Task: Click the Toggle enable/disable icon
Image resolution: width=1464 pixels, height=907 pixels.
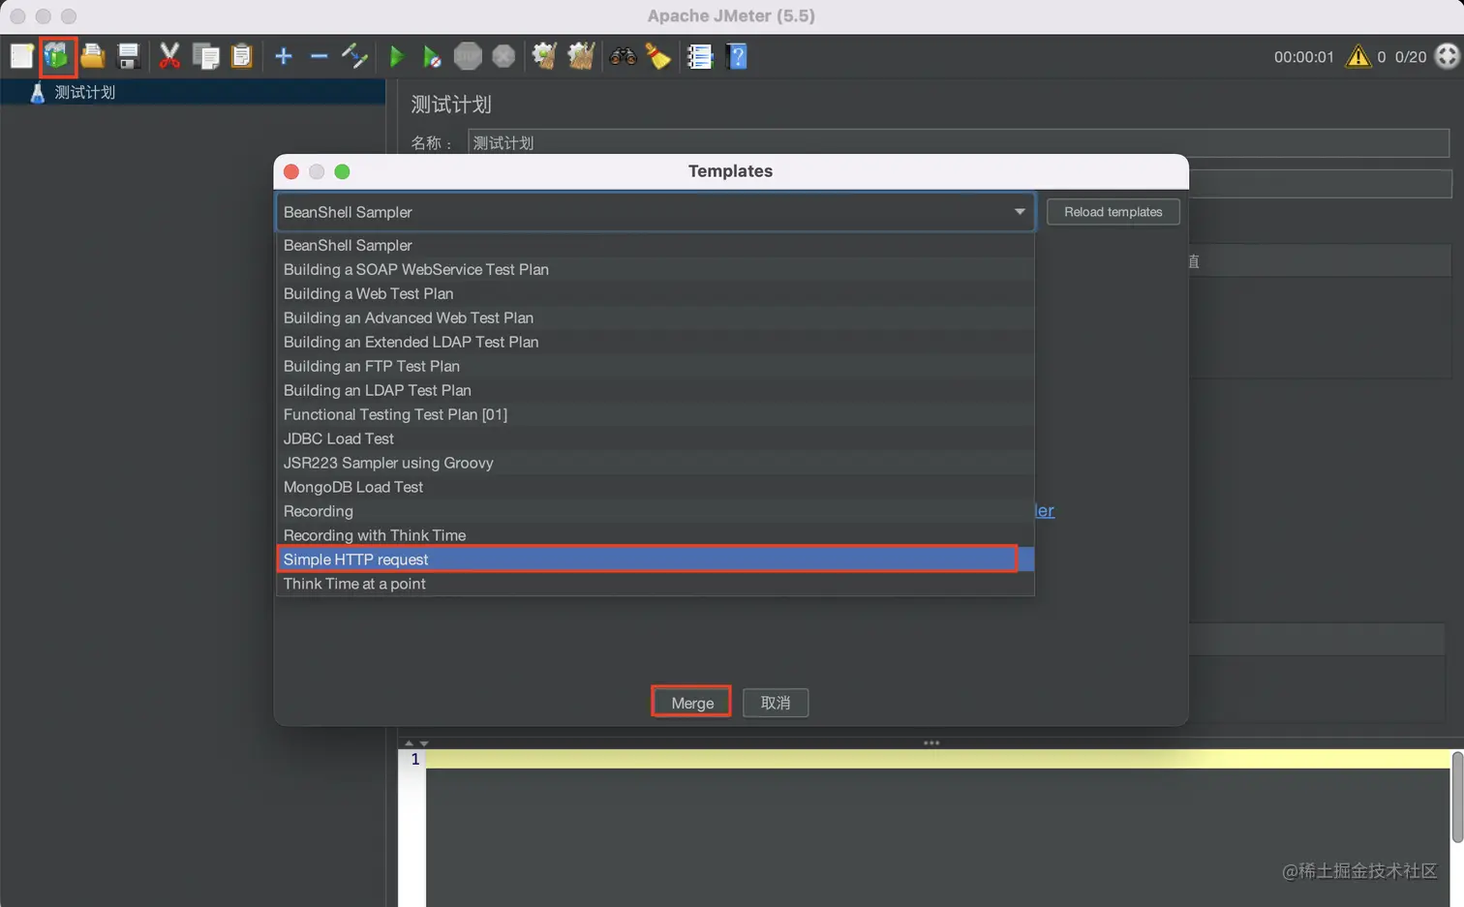Action: click(x=354, y=56)
